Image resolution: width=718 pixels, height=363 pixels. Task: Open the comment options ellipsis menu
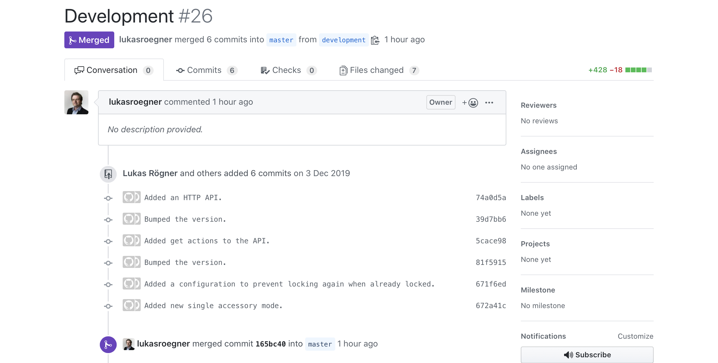point(489,103)
